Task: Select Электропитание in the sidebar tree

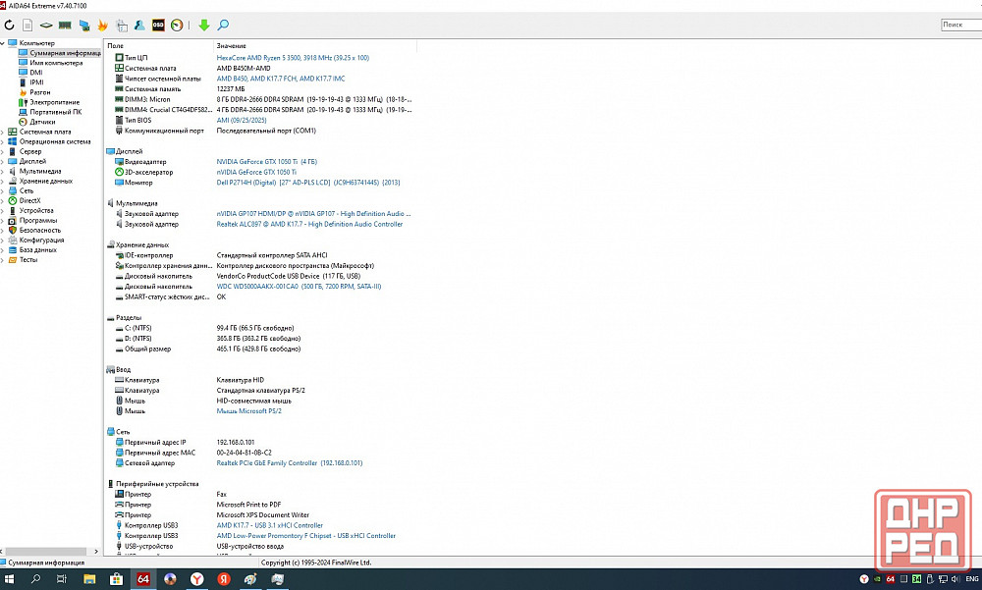Action: click(54, 102)
